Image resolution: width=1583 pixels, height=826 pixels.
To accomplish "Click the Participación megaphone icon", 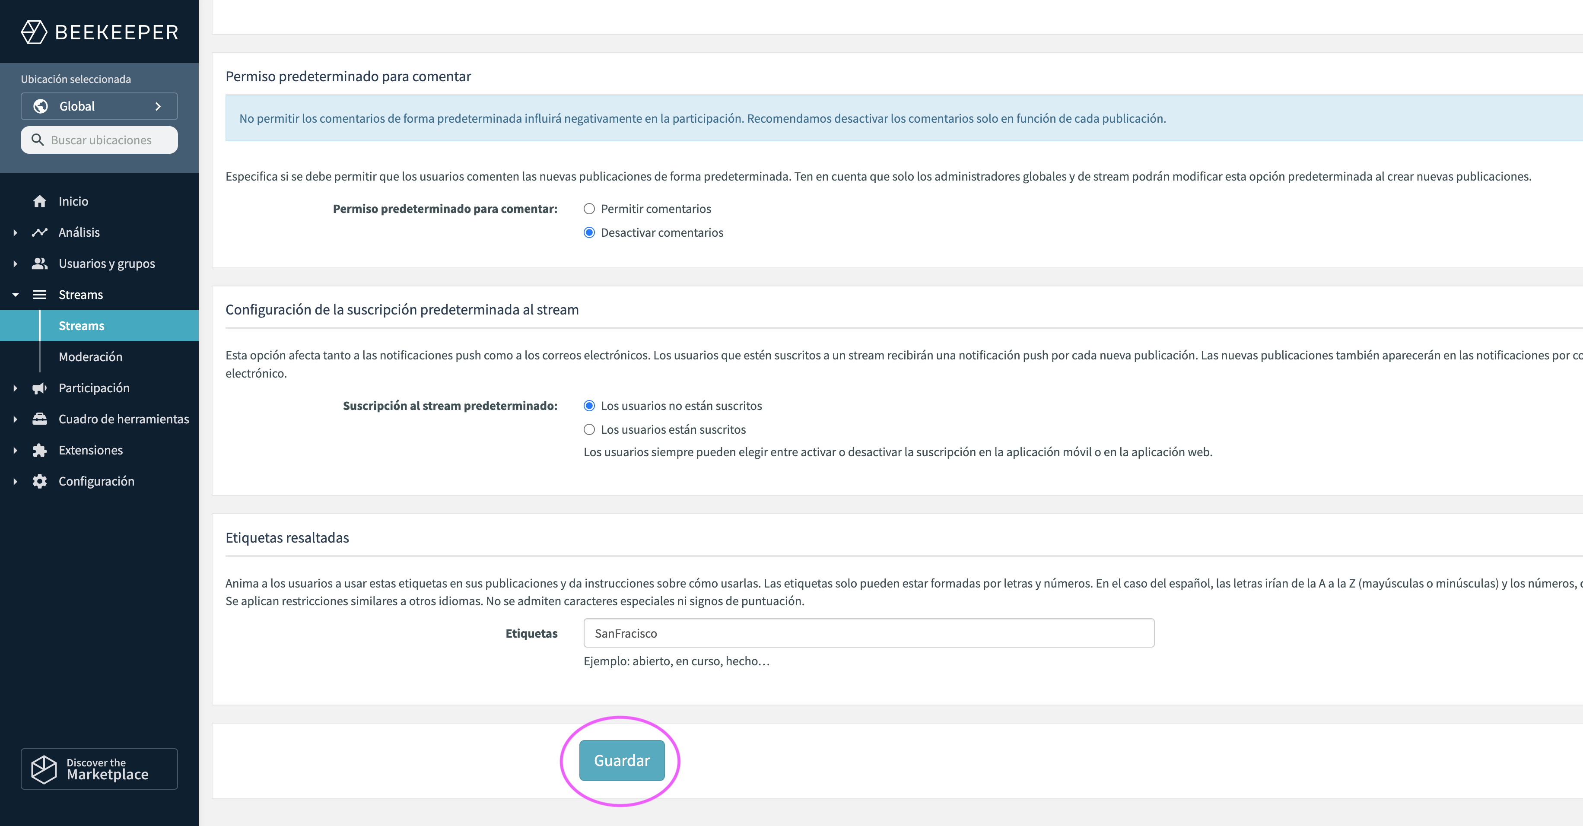I will 40,388.
